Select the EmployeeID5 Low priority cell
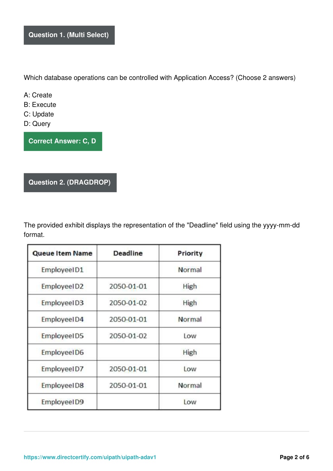Image resolution: width=333 pixels, height=471 pixels. [190, 336]
